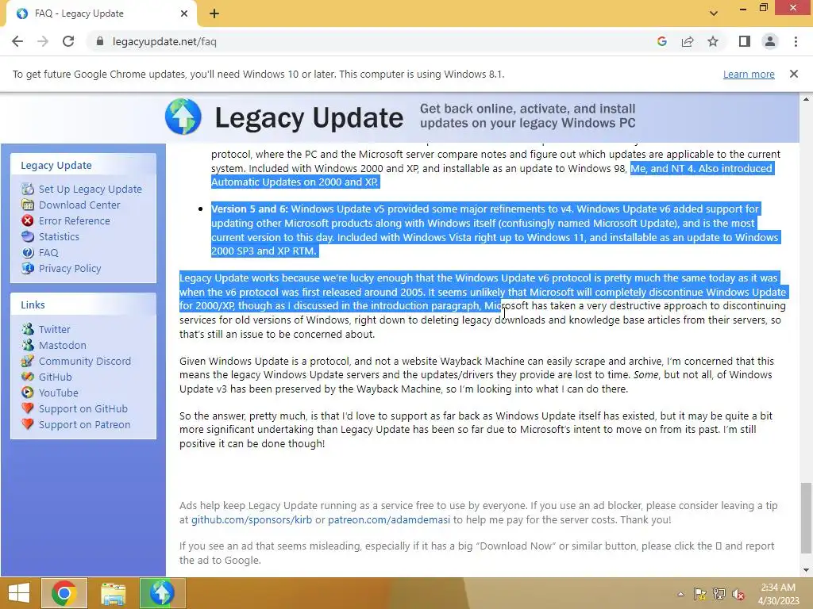Viewport: 813px width, 609px height.
Task: Click the muted volume tray icon
Action: (738, 594)
